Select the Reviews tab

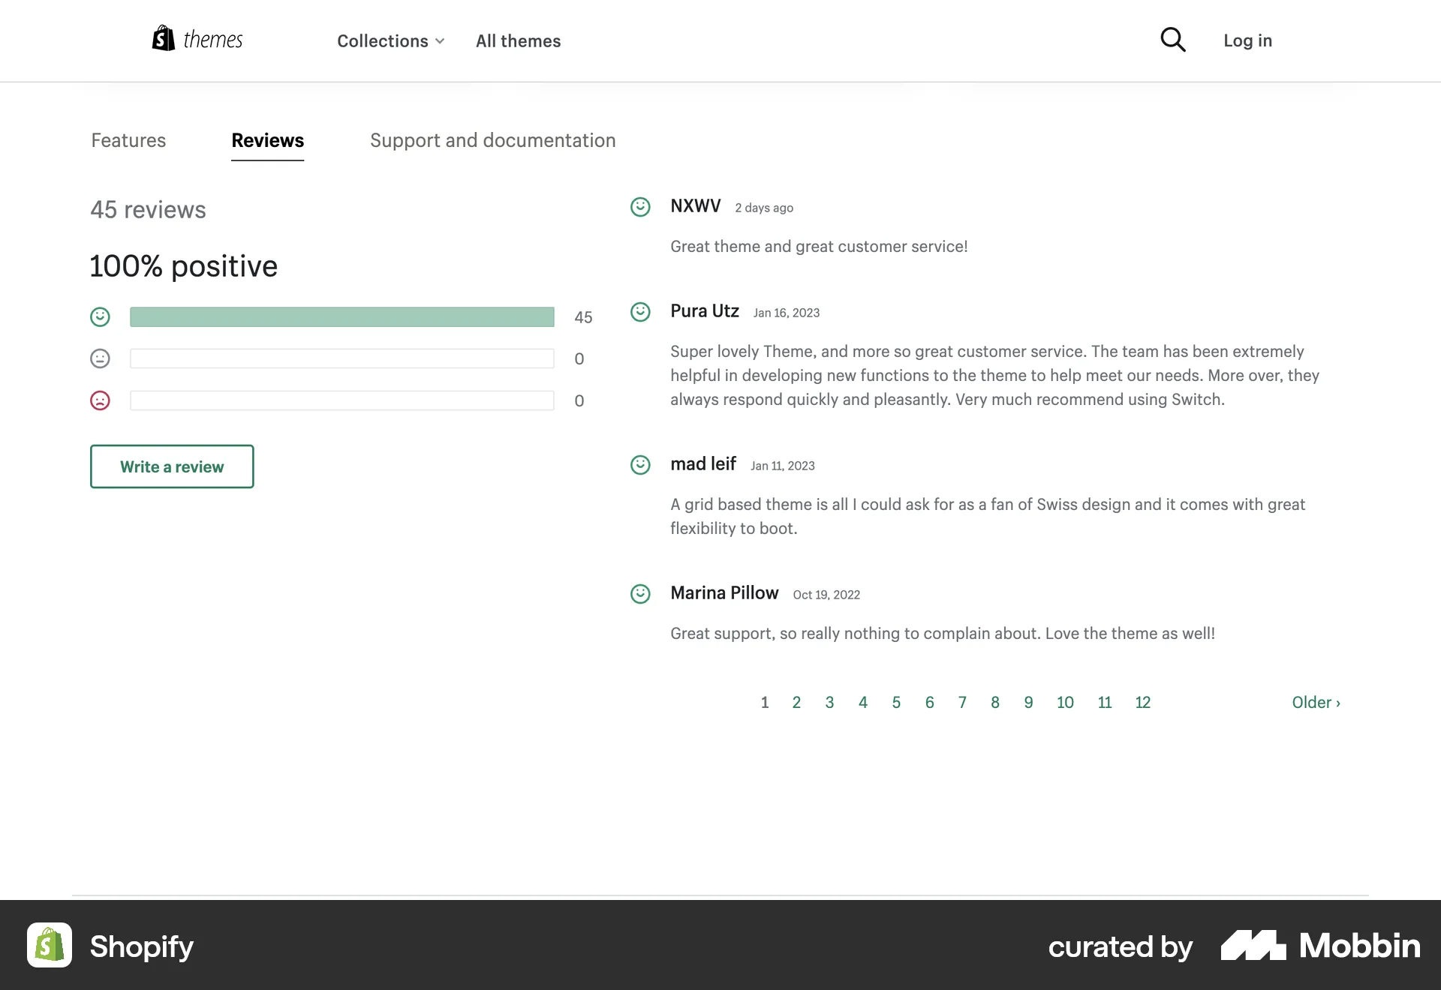point(267,140)
